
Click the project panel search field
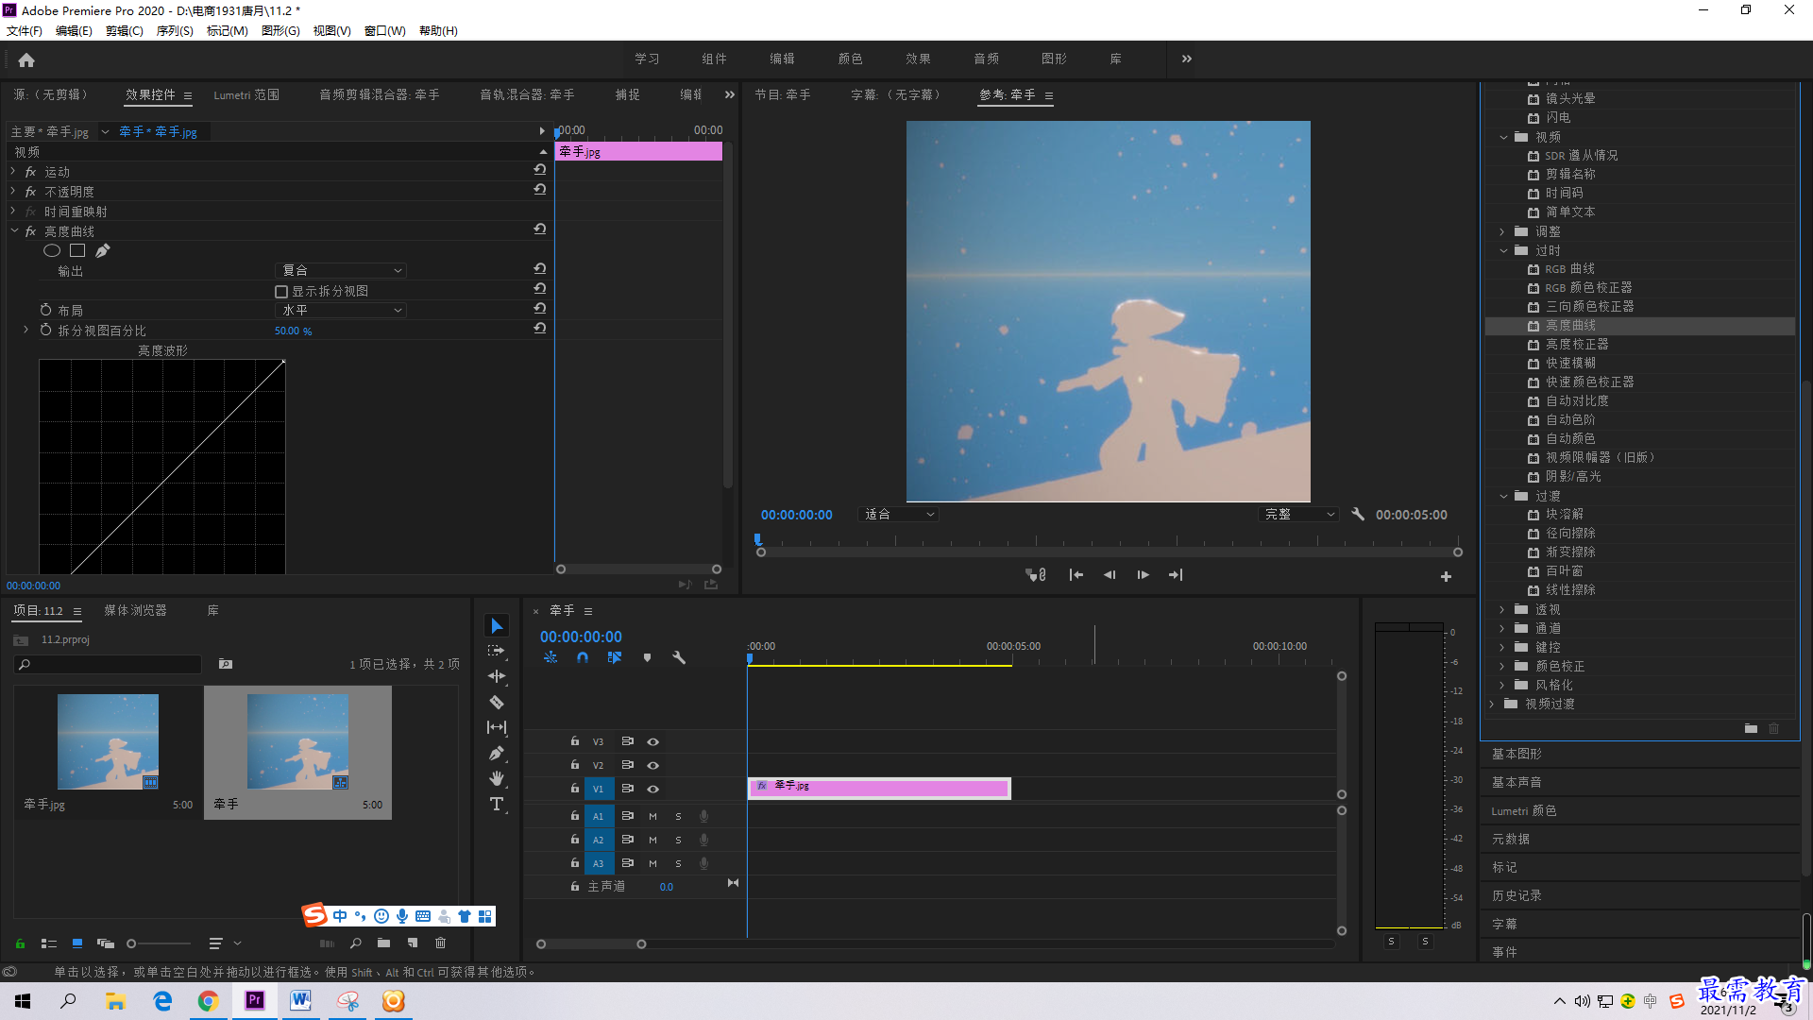[x=109, y=664]
